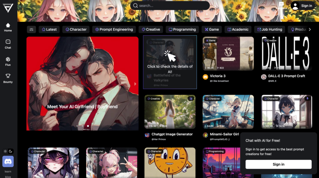Select the active white carousel dot
This screenshot has width=319, height=178.
point(88,126)
